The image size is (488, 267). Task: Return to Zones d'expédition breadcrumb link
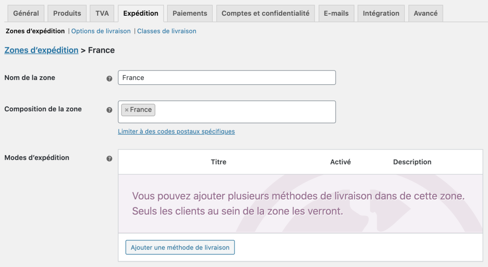41,50
